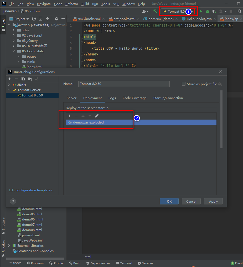This screenshot has width=243, height=267.
Task: Open the Code Coverage tab
Action: (x=135, y=98)
